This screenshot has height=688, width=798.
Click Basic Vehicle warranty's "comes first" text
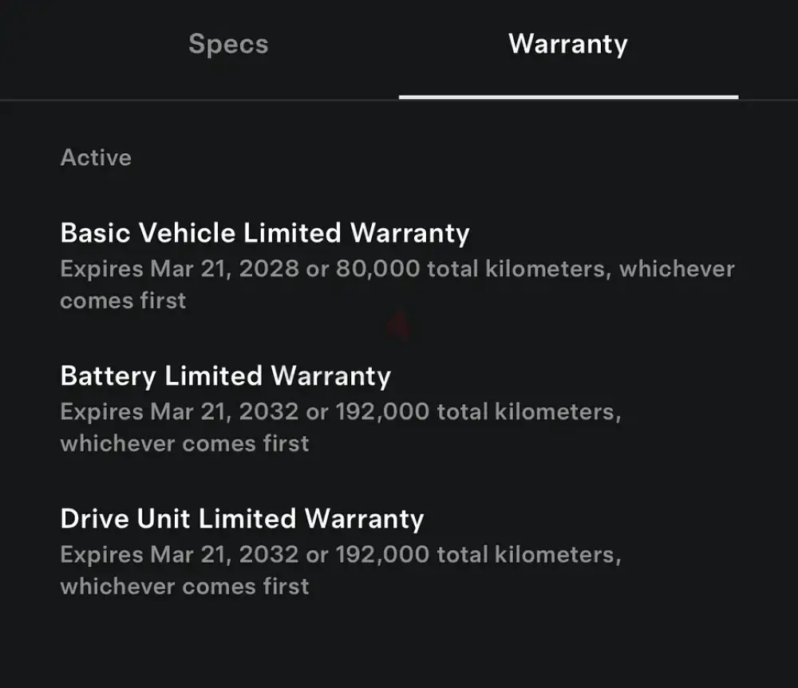point(123,301)
